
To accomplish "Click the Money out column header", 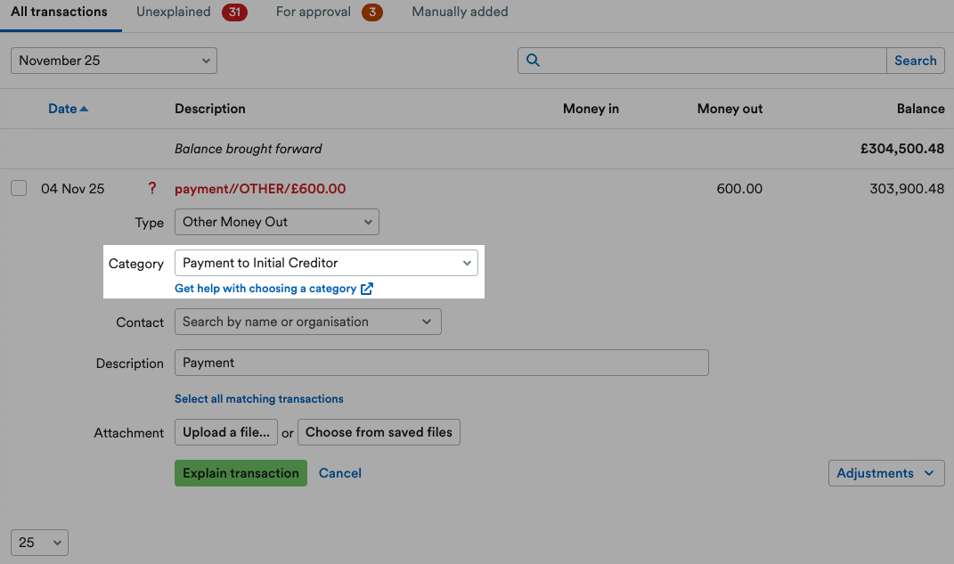I will coord(730,109).
